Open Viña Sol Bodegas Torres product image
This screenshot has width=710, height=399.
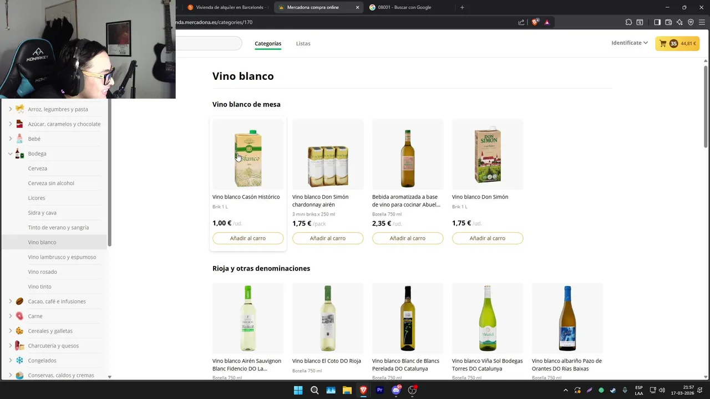488,318
